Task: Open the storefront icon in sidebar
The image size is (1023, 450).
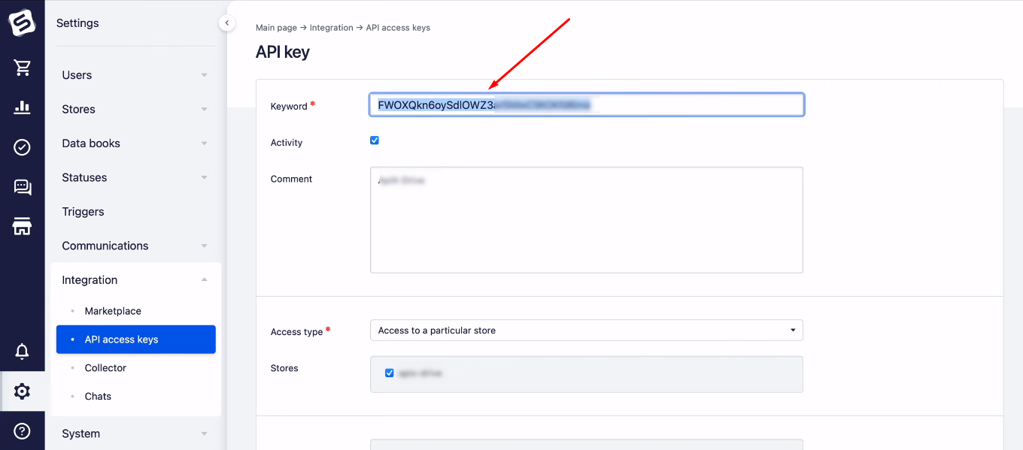Action: (x=23, y=226)
